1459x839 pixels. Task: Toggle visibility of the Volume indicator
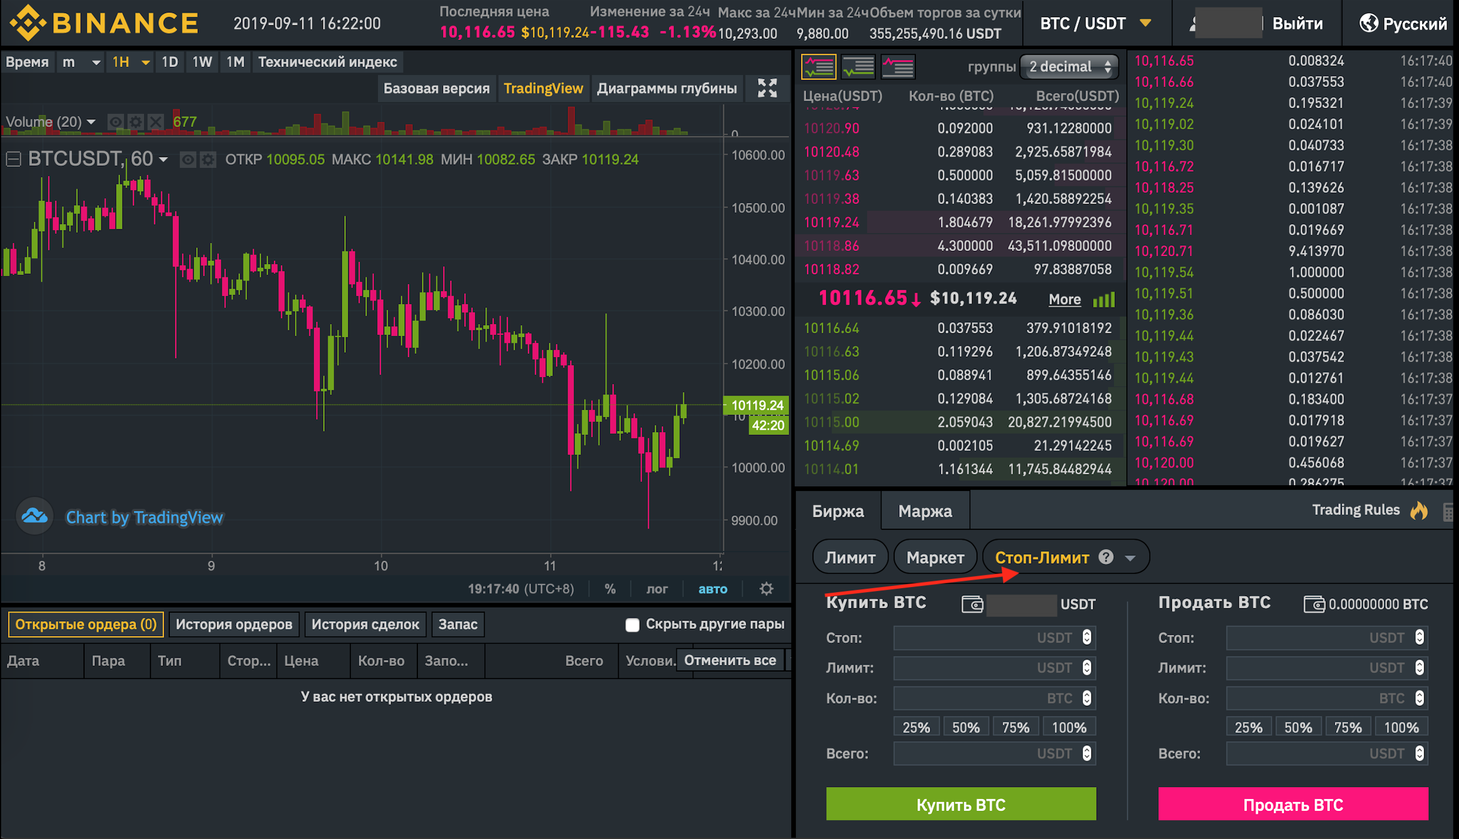tap(115, 122)
